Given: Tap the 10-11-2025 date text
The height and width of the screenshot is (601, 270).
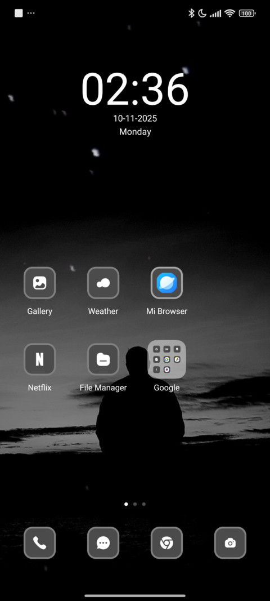Looking at the screenshot, I should point(135,118).
